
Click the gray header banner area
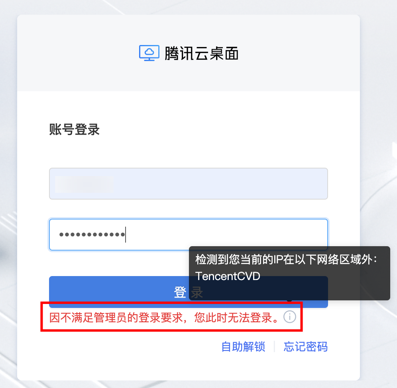pos(189,53)
